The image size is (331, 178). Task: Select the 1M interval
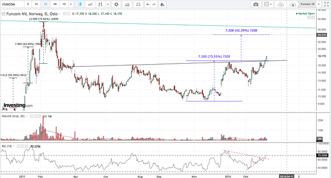(x=55, y=4)
